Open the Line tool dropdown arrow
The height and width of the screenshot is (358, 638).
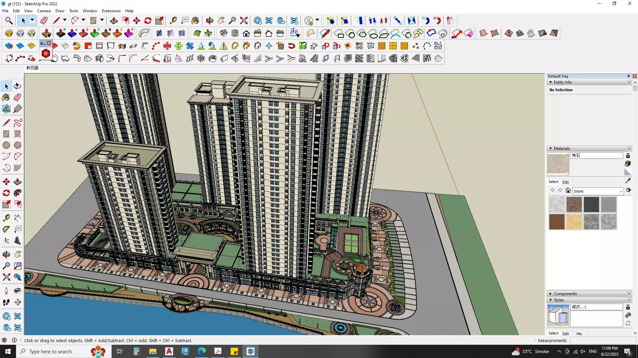[65, 21]
